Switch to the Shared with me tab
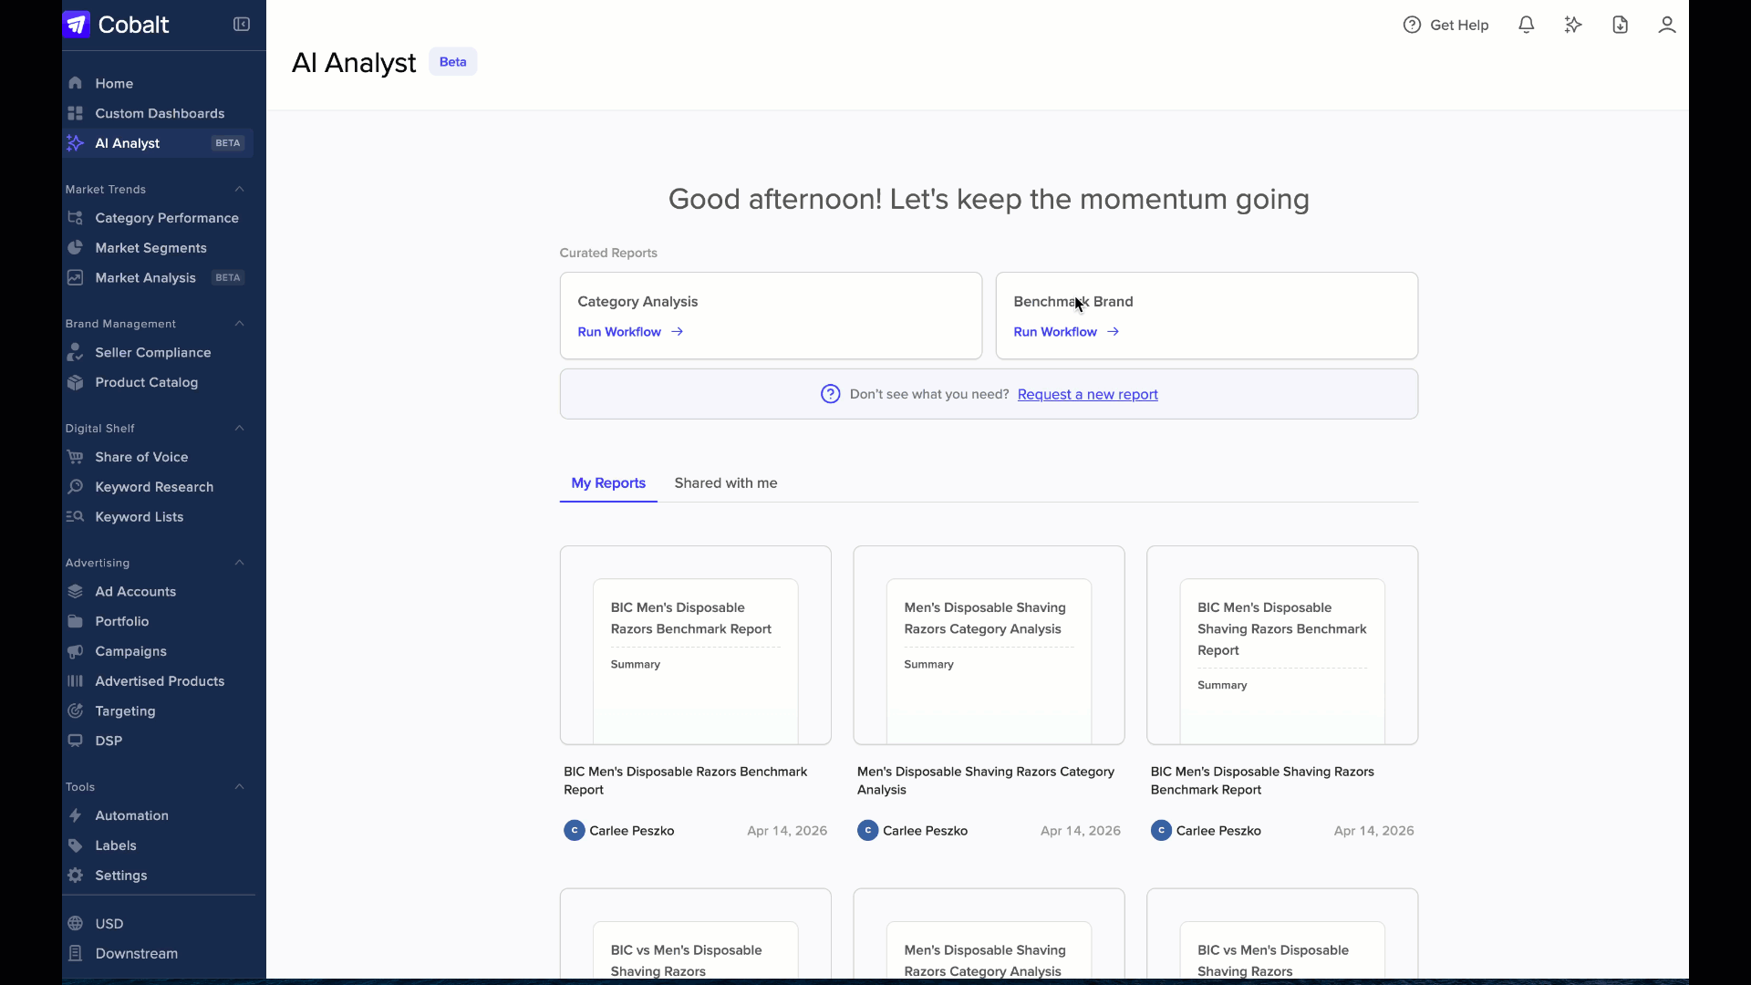The height and width of the screenshot is (985, 1751). (726, 483)
